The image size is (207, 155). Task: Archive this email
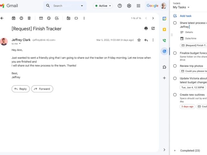coord(14,18)
